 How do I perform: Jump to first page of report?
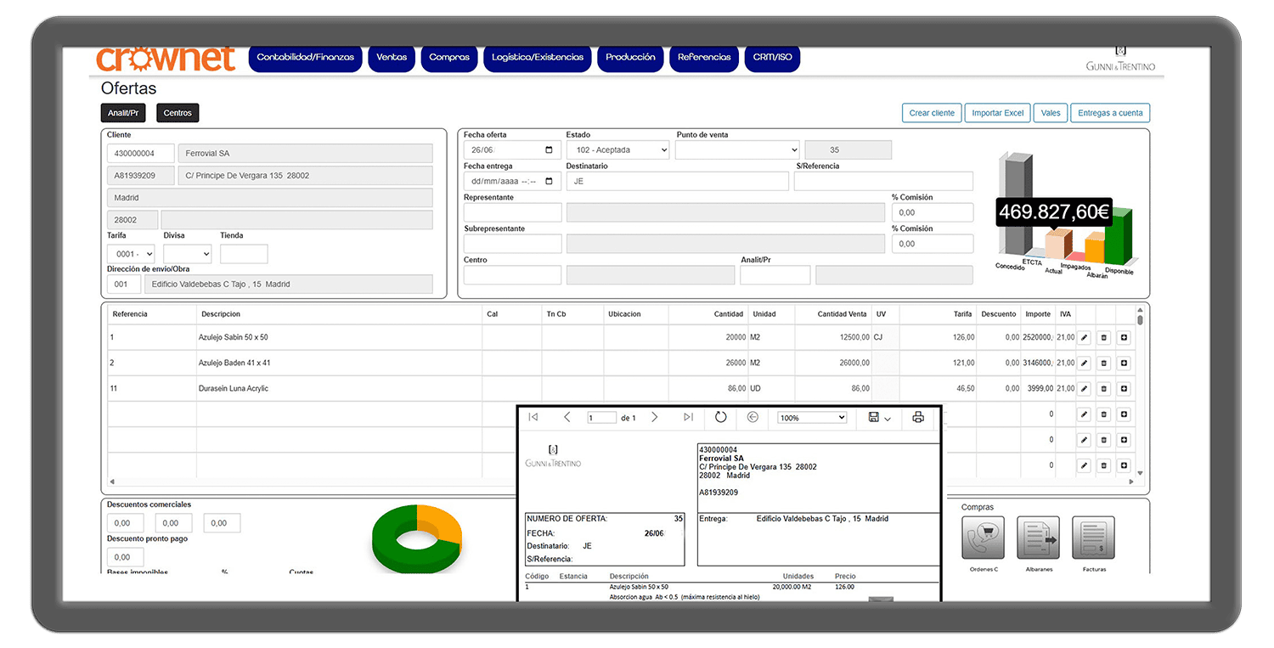click(x=533, y=417)
